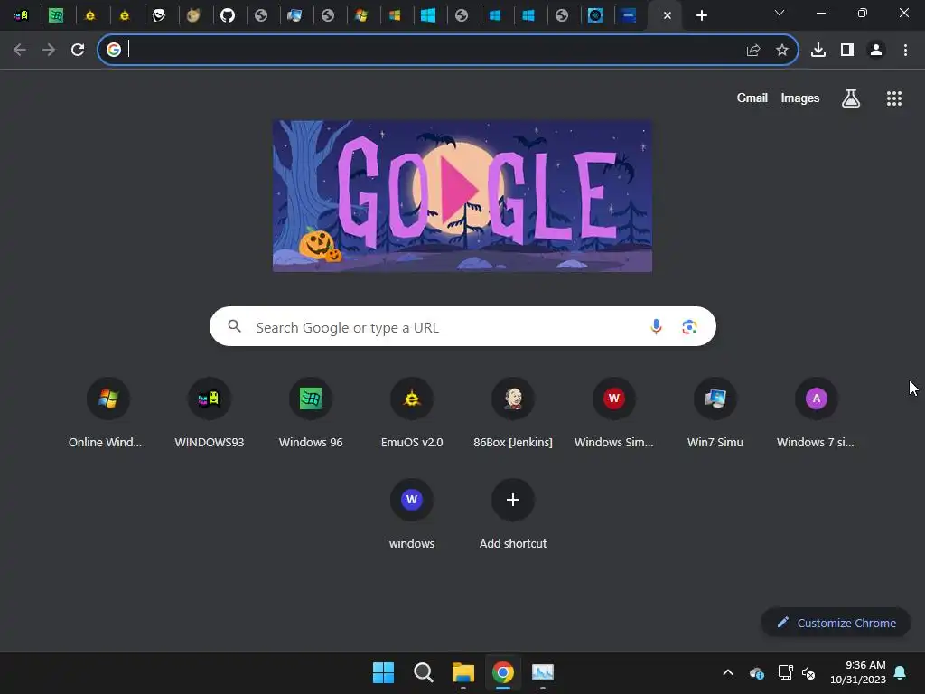Open the Images link
The height and width of the screenshot is (694, 925).
[x=800, y=98]
